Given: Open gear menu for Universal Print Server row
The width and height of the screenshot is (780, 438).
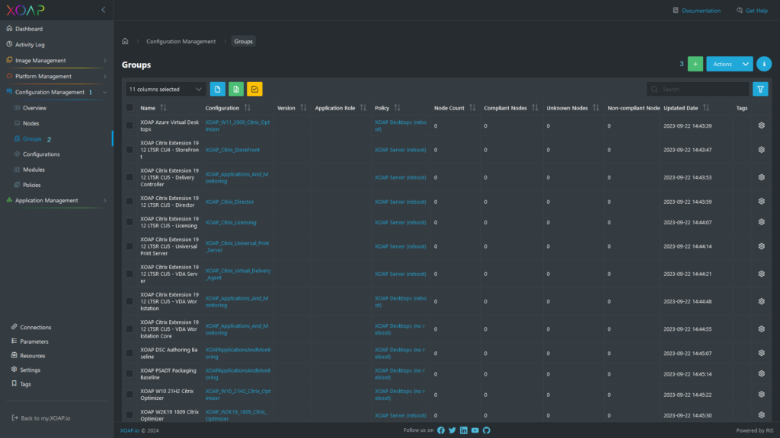Looking at the screenshot, I should point(761,246).
